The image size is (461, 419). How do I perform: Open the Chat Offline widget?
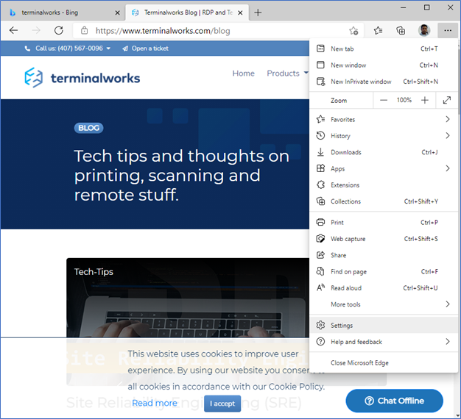[x=394, y=401]
